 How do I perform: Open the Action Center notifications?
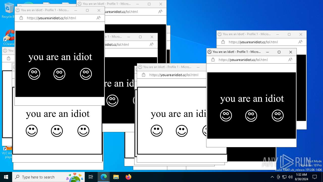(x=315, y=177)
